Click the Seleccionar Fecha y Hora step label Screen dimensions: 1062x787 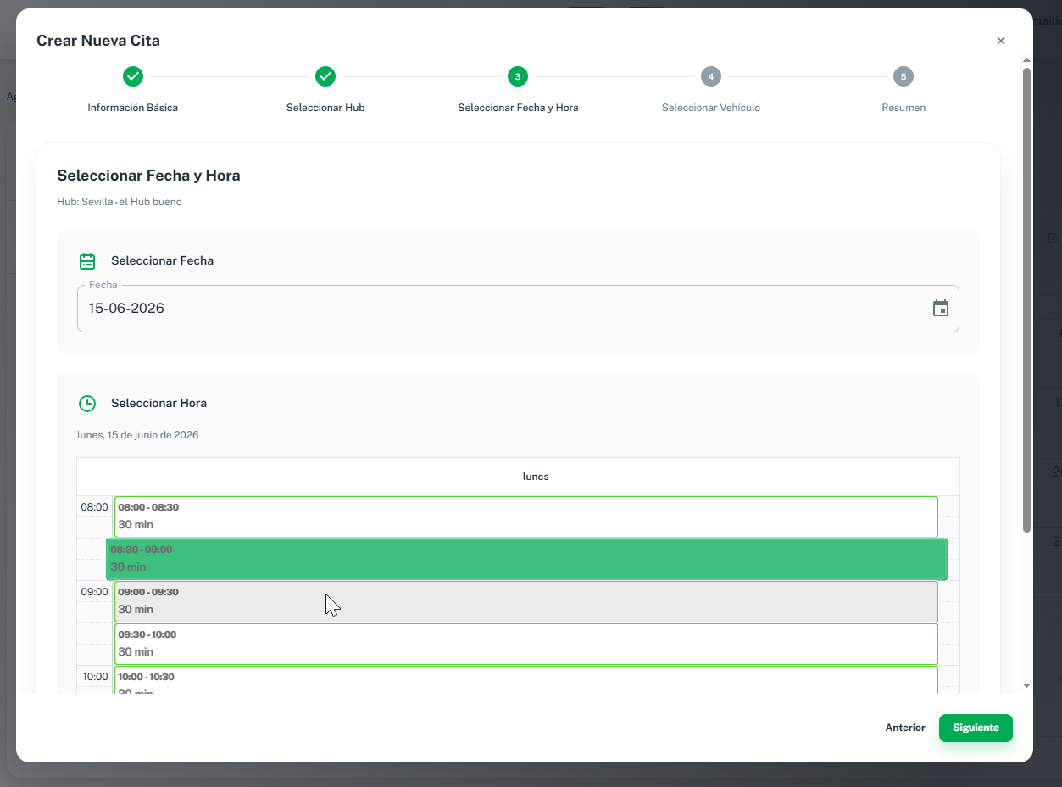pos(518,108)
